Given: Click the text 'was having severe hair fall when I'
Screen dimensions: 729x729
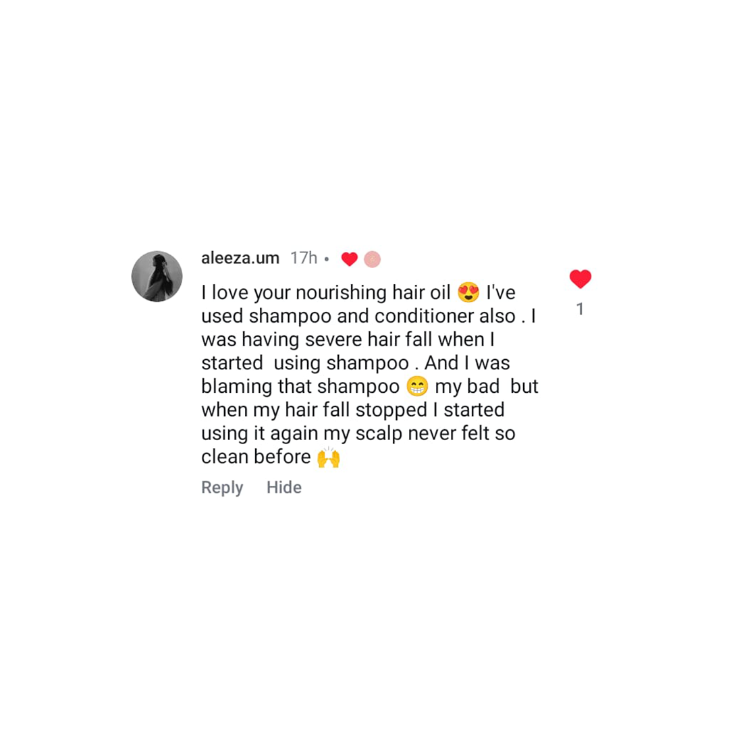Looking at the screenshot, I should pyautogui.click(x=348, y=340).
